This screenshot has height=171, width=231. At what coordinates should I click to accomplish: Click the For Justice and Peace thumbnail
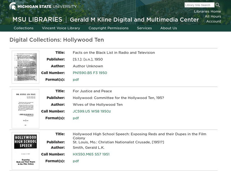(25, 109)
